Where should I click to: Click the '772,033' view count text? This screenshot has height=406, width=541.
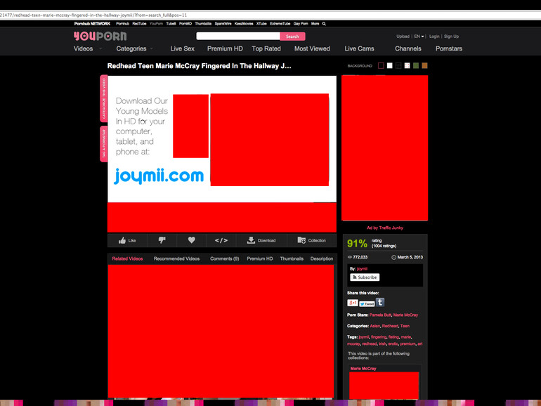[360, 257]
